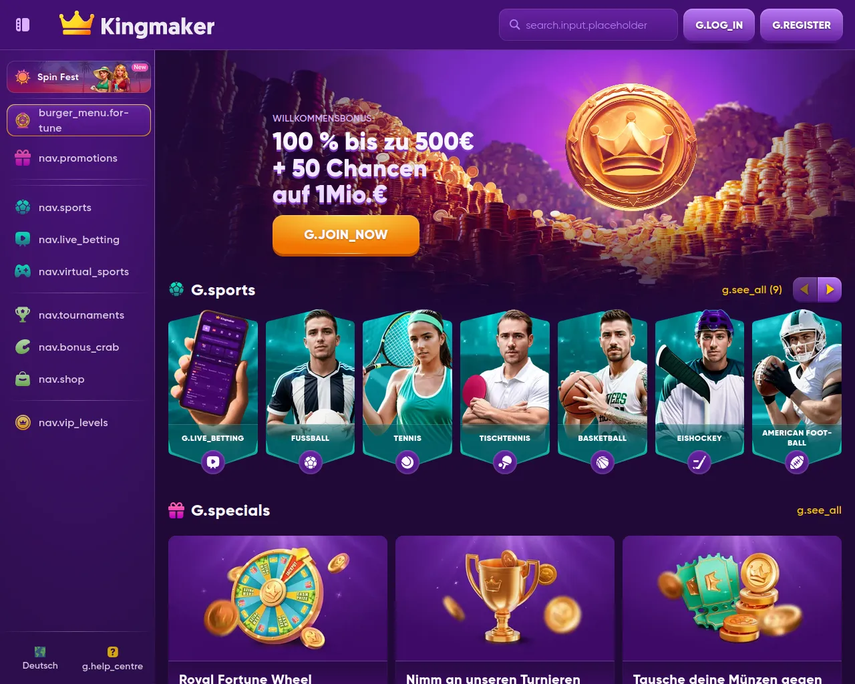Click the Kingmaker crown logo

point(76,23)
